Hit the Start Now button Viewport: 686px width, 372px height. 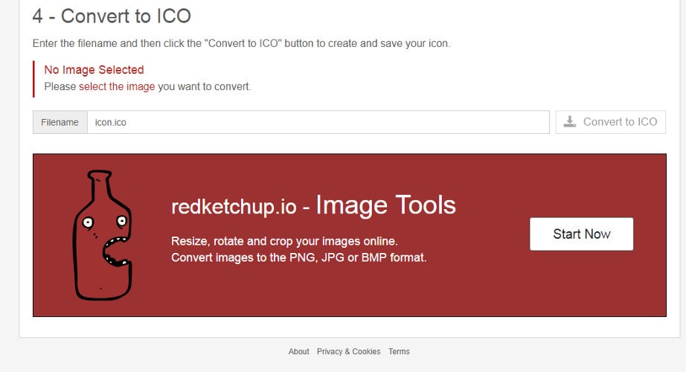pos(581,234)
